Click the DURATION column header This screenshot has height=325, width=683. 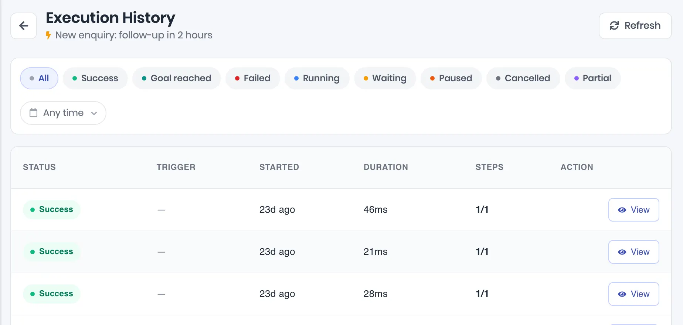click(x=386, y=167)
